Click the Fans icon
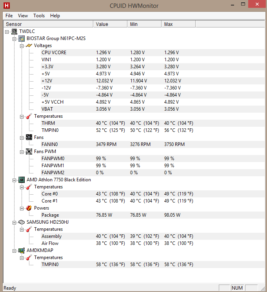The height and width of the screenshot is (292, 267). [29, 137]
